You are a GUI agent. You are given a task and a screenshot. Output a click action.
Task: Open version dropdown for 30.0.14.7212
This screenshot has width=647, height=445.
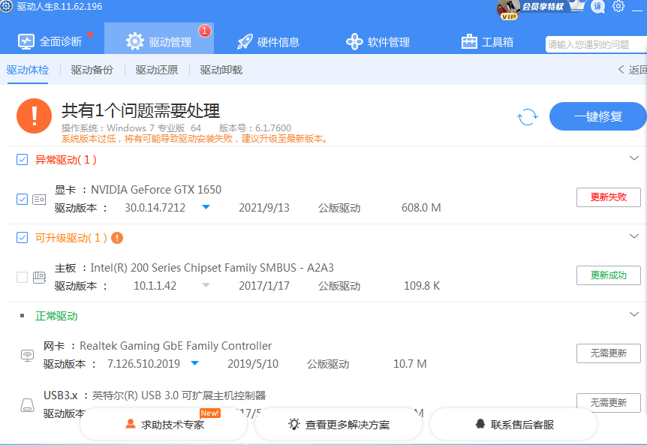(206, 207)
